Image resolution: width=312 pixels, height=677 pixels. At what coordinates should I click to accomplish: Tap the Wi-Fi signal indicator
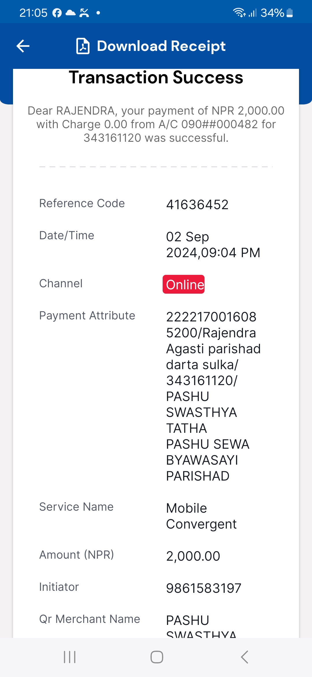239,13
